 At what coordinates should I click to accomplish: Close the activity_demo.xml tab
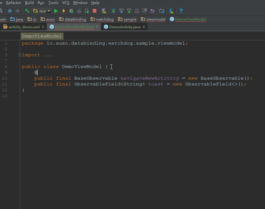[x=43, y=27]
